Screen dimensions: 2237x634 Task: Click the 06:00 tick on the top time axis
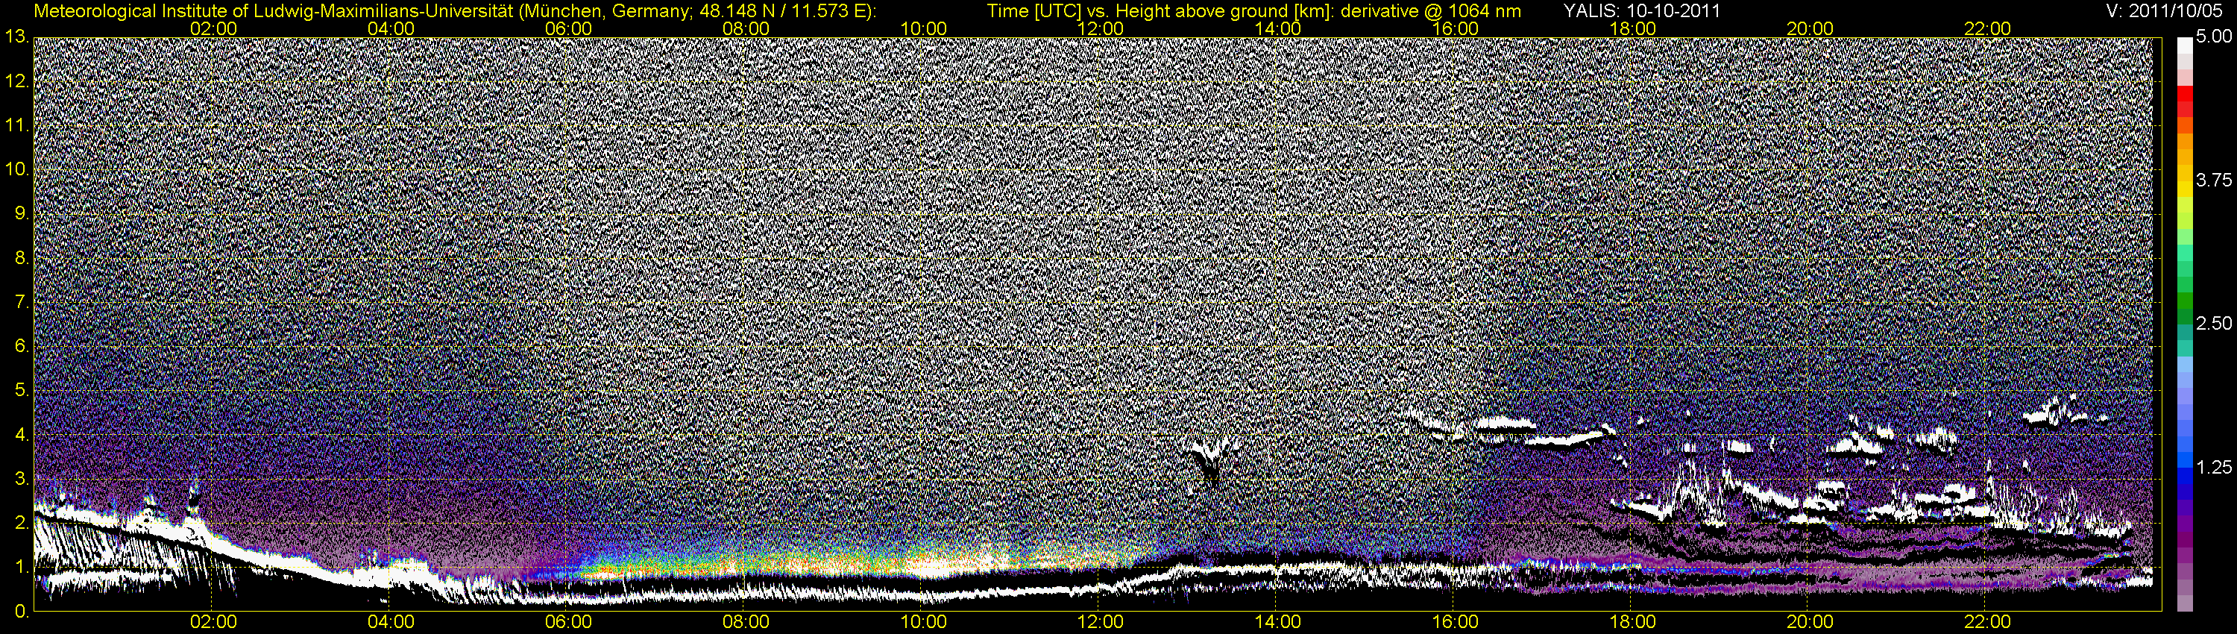569,28
